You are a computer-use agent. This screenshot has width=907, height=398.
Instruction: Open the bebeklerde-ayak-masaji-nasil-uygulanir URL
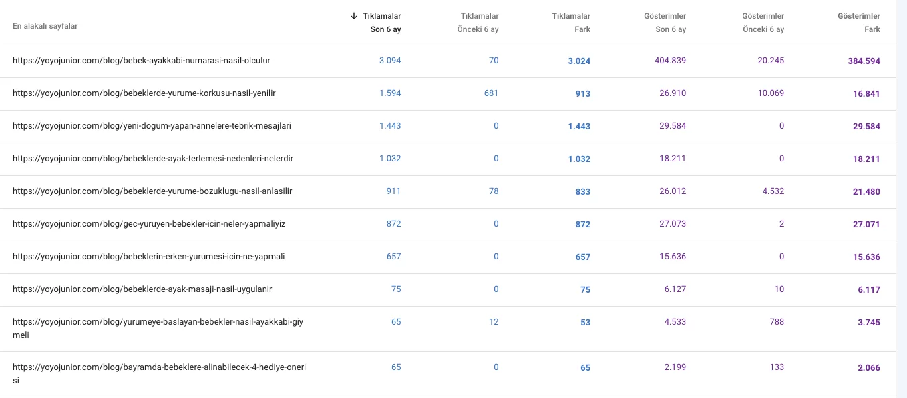[x=142, y=289]
